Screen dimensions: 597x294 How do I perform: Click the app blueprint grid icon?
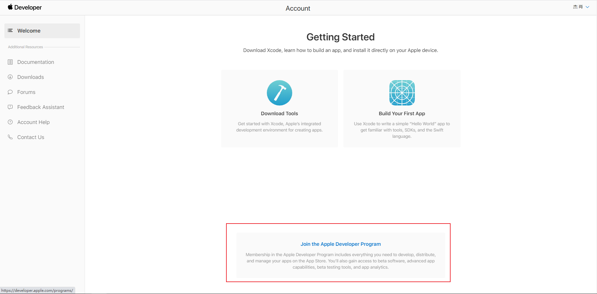point(402,93)
